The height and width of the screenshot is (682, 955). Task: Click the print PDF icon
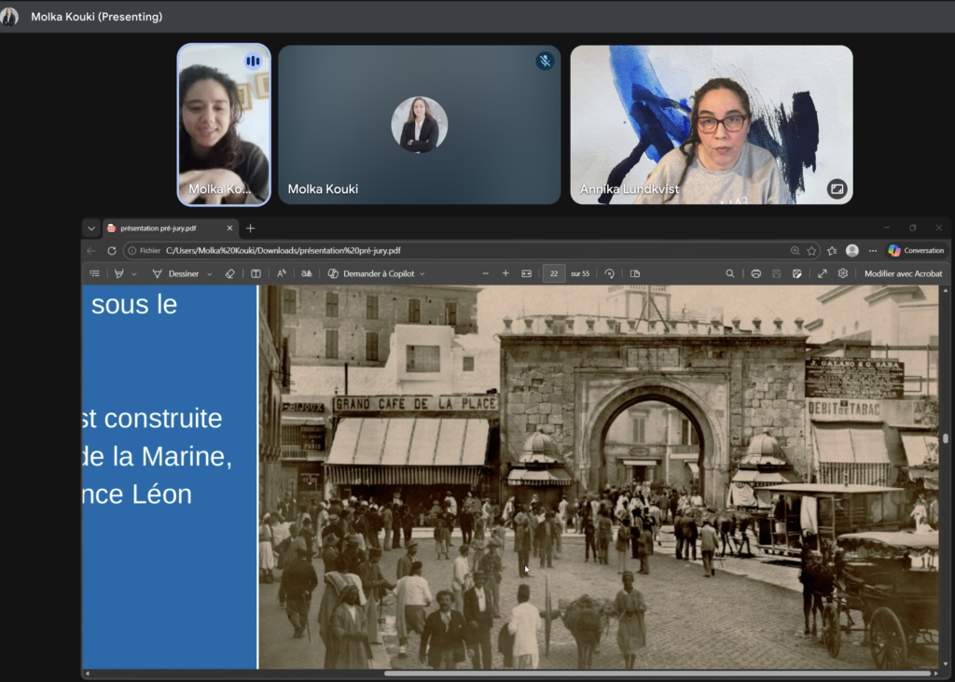coord(755,273)
